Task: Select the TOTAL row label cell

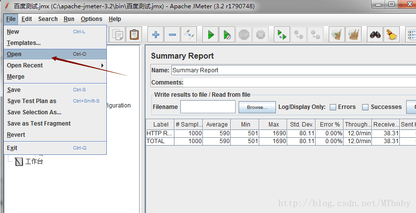Action: 160,141
